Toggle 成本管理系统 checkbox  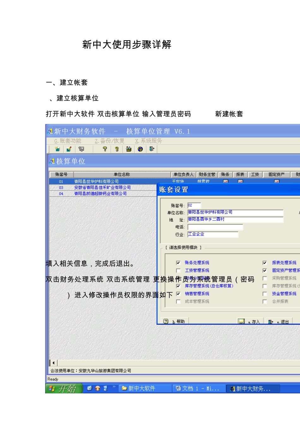pyautogui.click(x=178, y=302)
